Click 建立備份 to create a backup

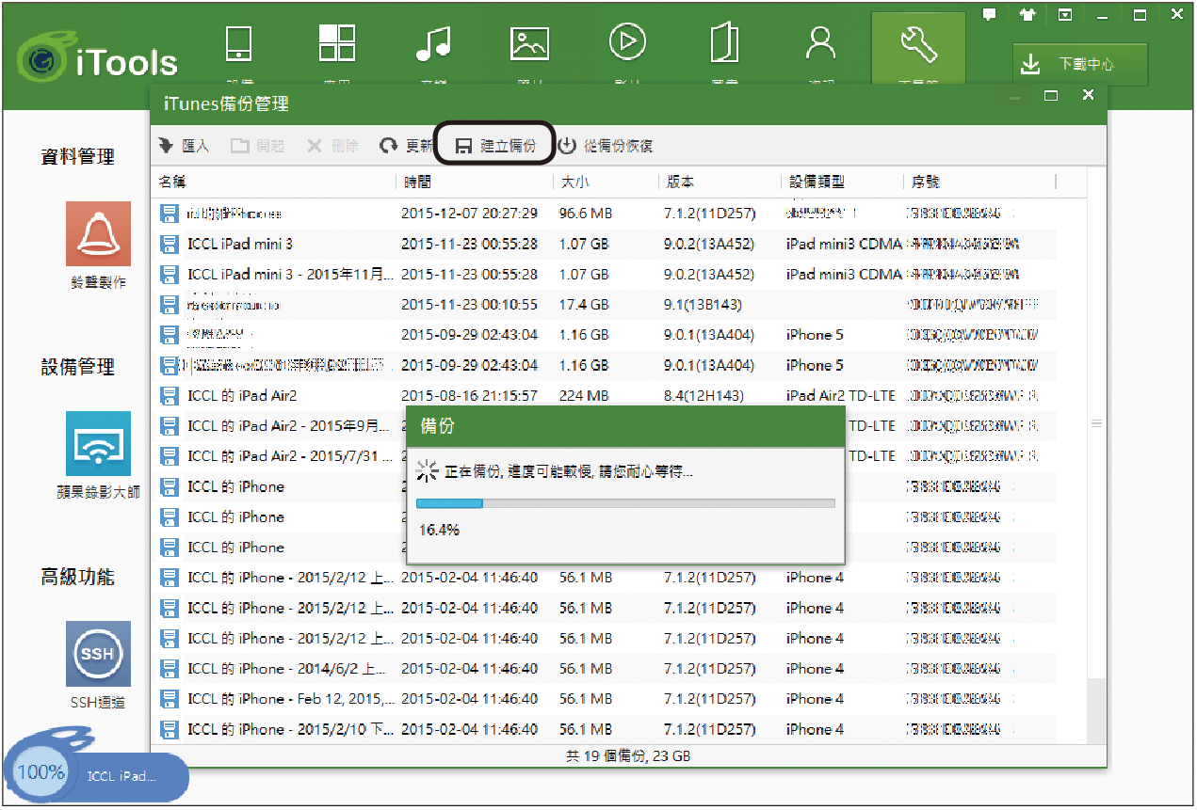tap(495, 146)
